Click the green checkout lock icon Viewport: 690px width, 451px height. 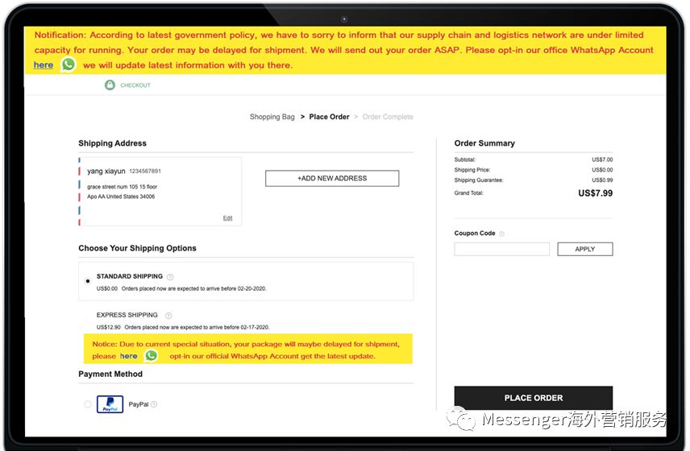110,85
